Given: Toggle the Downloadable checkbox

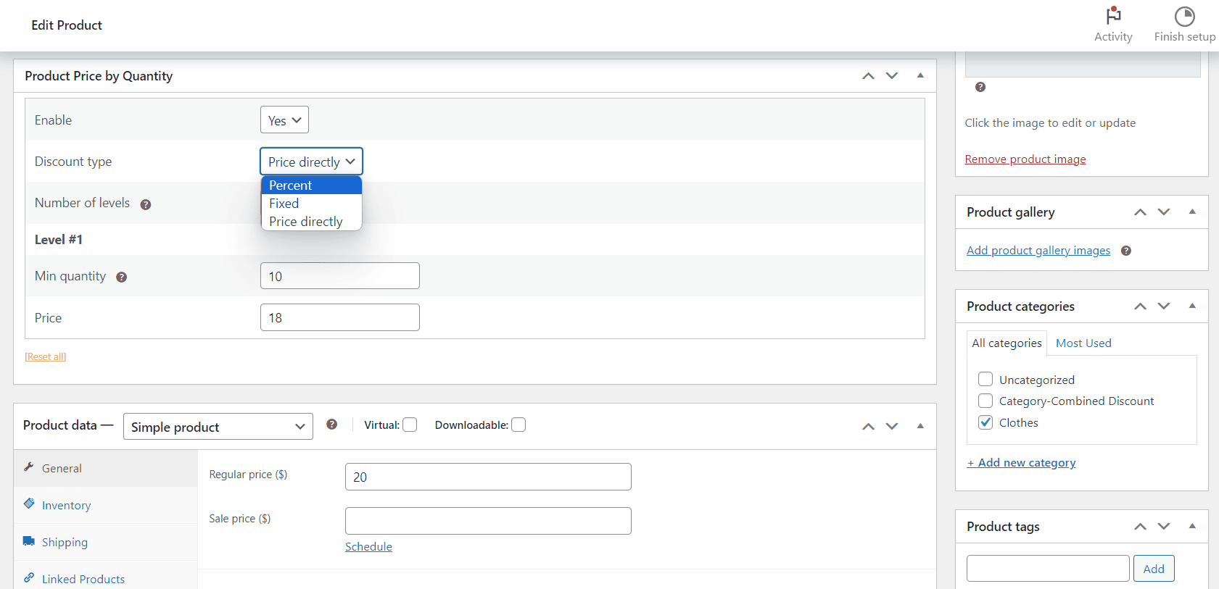Looking at the screenshot, I should tap(518, 425).
